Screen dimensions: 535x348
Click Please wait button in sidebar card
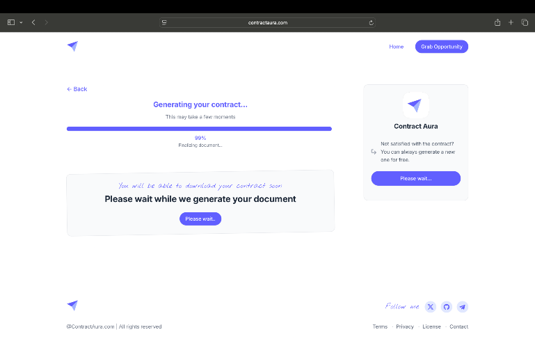[x=415, y=178]
